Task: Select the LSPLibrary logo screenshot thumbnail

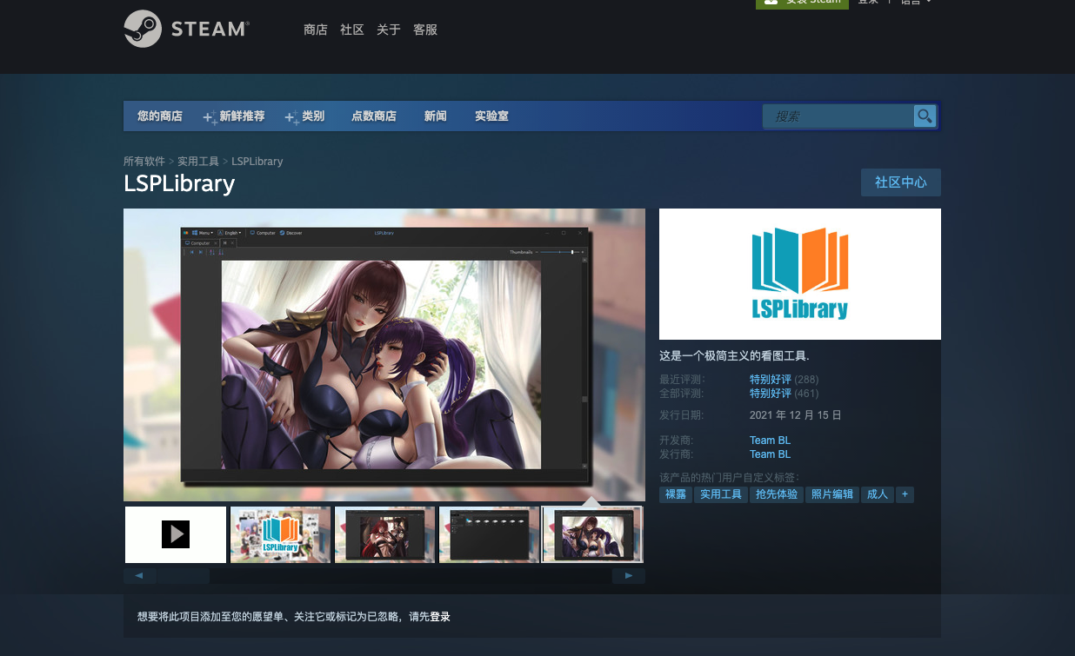Action: click(x=280, y=534)
